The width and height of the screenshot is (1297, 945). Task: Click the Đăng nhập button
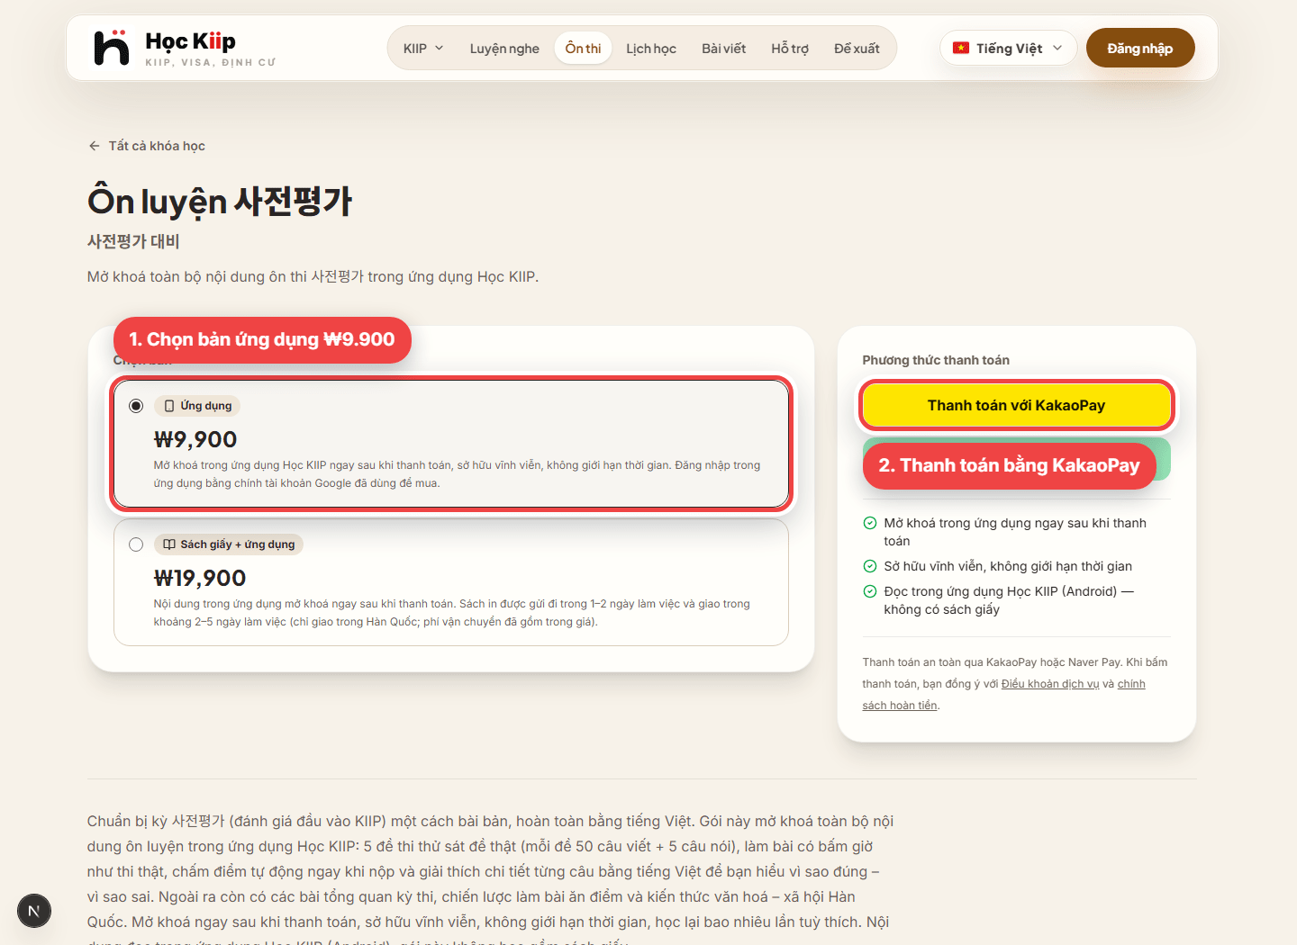1140,49
